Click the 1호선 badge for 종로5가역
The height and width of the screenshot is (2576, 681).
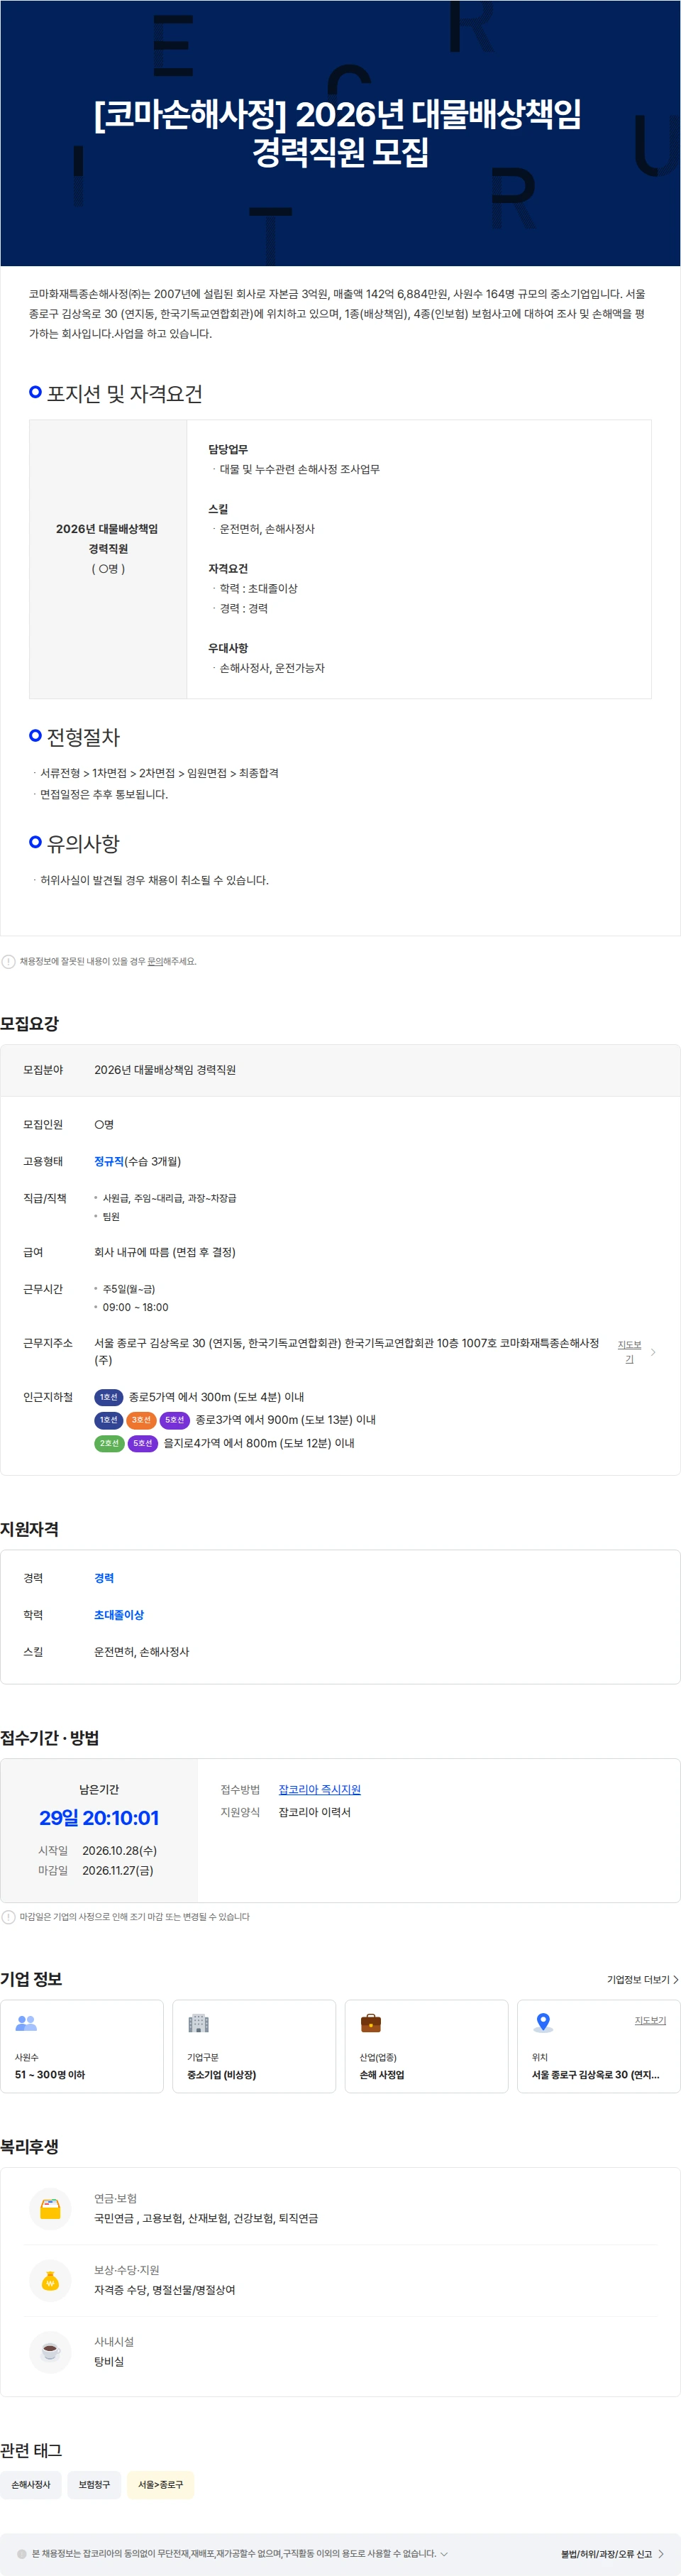point(108,1398)
